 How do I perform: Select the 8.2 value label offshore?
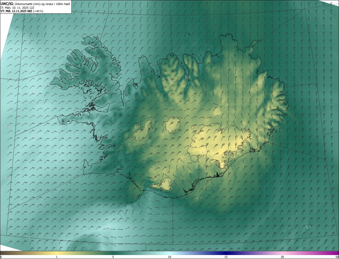coord(7,126)
